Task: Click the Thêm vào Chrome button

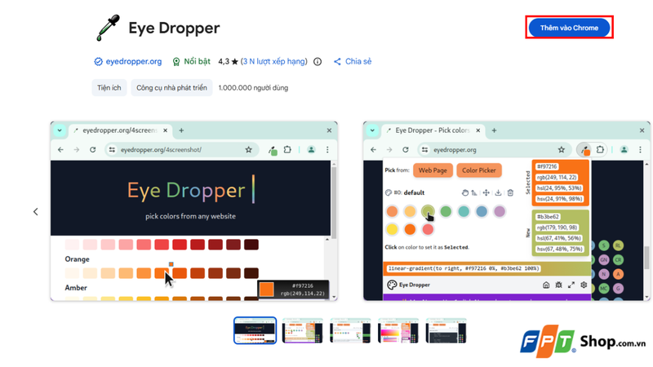Action: click(569, 28)
